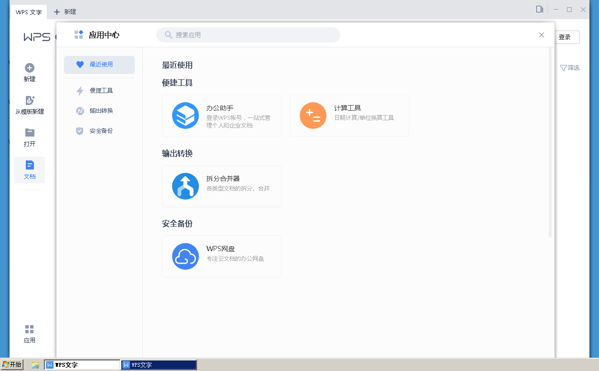Open the WPS网盘 cloud icon

(185, 256)
